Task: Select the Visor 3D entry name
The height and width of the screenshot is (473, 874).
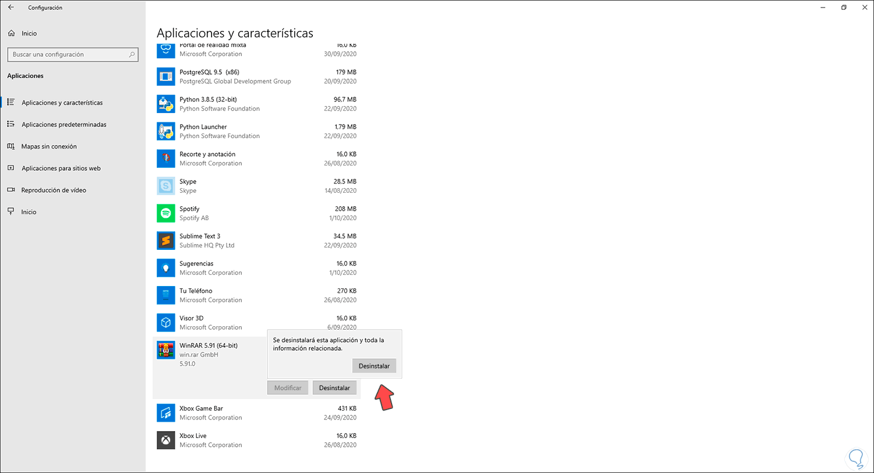Action: (x=191, y=318)
